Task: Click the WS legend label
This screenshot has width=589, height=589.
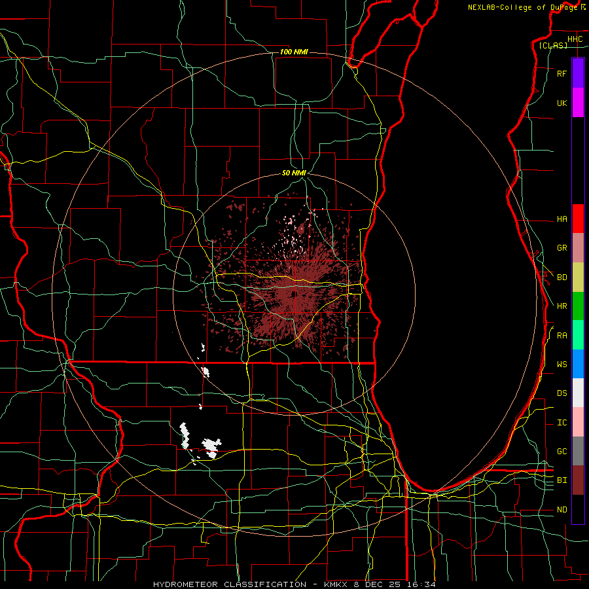Action: [562, 365]
